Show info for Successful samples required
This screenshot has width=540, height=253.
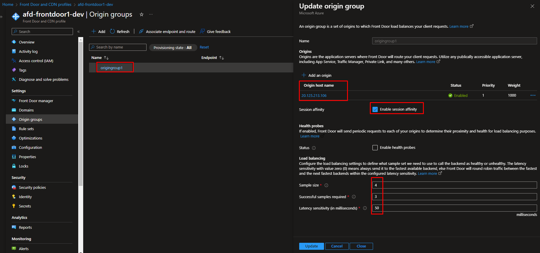pyautogui.click(x=354, y=197)
